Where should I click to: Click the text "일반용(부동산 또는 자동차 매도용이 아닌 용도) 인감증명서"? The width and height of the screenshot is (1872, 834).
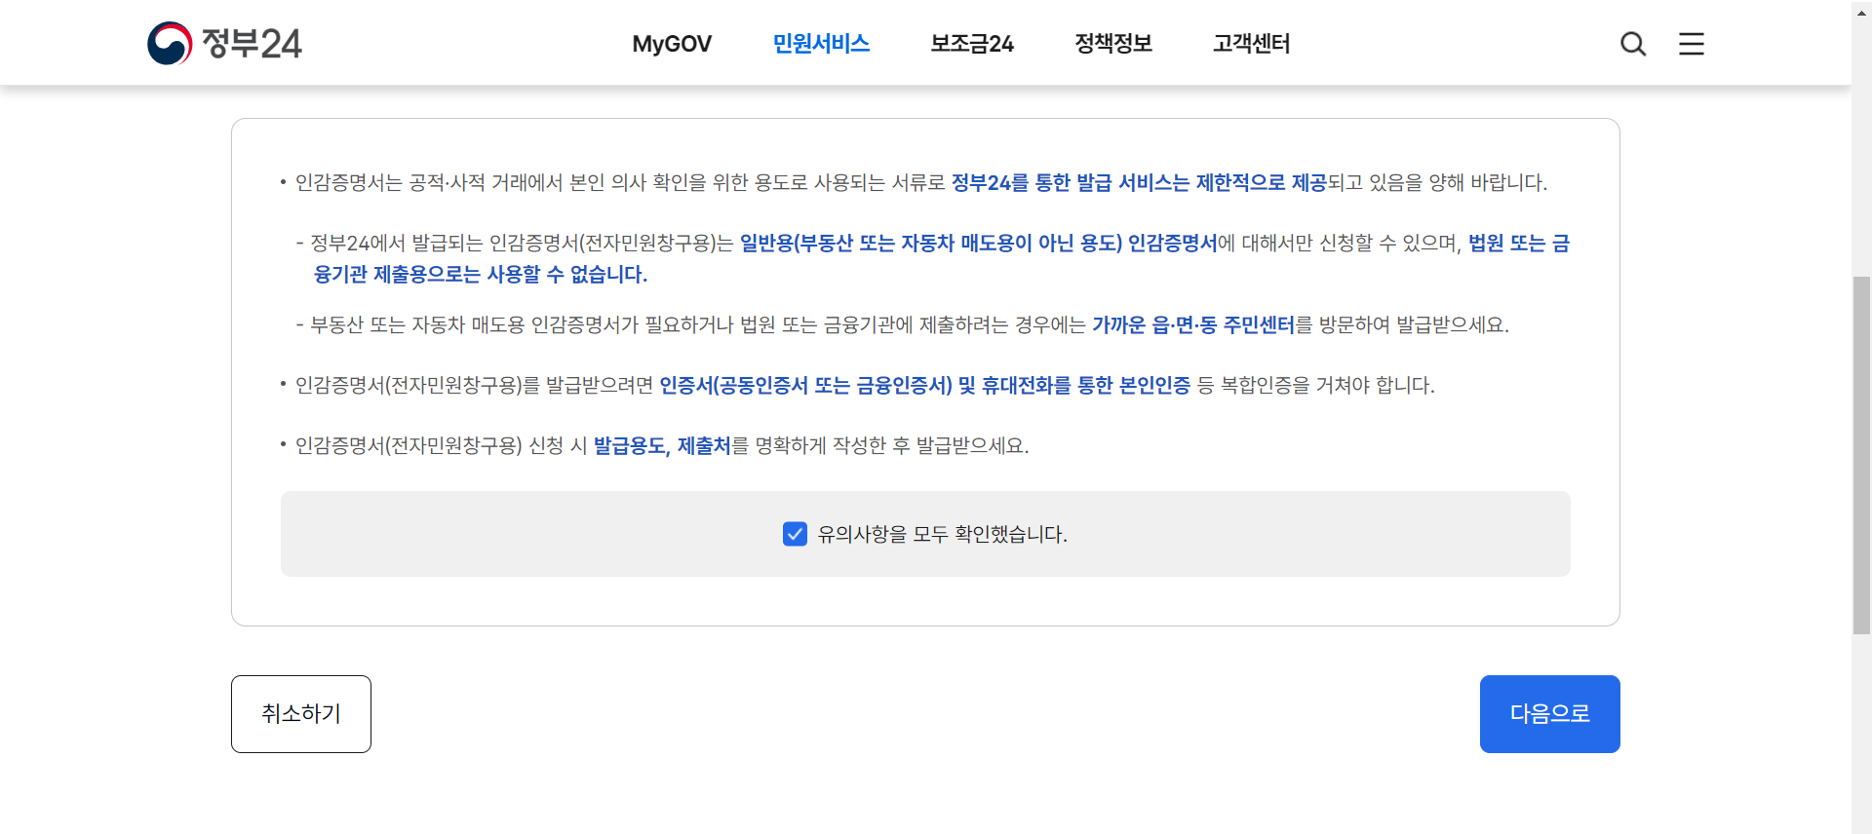(979, 243)
